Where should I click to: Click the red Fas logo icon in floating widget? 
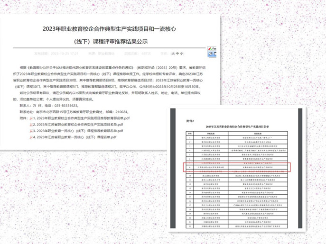210,49
